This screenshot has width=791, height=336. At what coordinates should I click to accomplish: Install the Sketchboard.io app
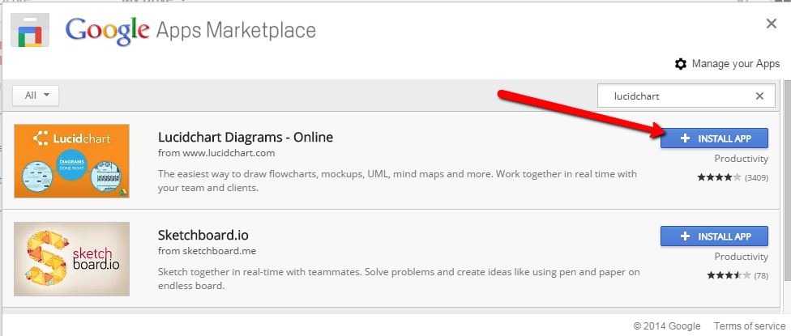tap(714, 236)
